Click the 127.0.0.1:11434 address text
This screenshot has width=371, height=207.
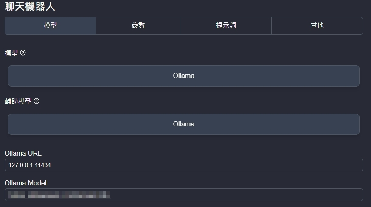(30, 165)
